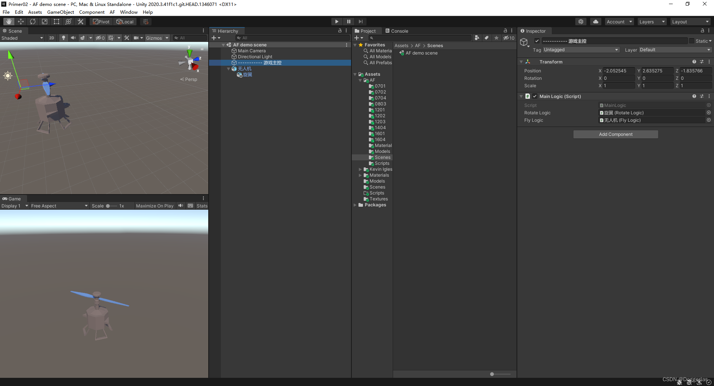The width and height of the screenshot is (714, 386).
Task: Open the Window menu
Action: pos(129,12)
